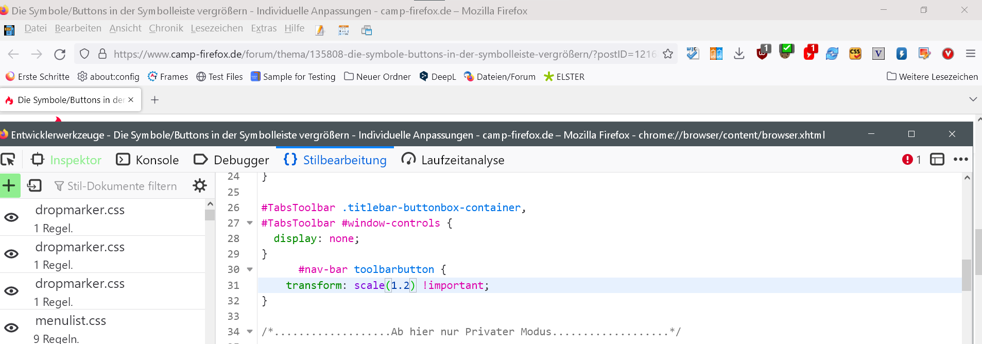The image size is (982, 344).
Task: Open a new tab with the plus button
Action: click(x=154, y=100)
